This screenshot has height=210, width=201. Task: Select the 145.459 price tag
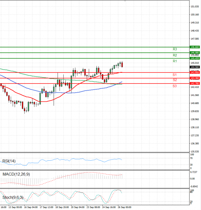195,58
